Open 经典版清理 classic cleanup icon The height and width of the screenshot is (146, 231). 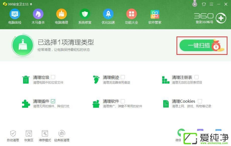pos(62,133)
